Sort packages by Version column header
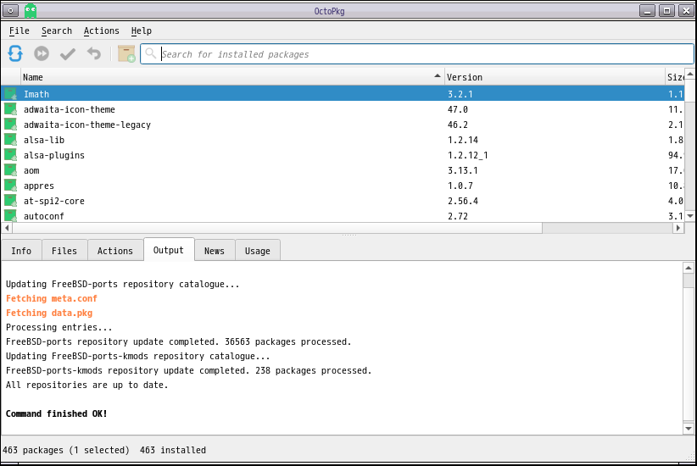Viewport: 697px width, 466px height. [x=551, y=77]
